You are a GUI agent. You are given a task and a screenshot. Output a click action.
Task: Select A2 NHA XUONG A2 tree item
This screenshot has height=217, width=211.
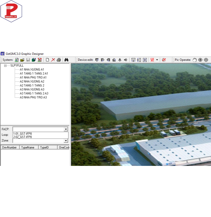point(32,81)
